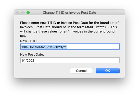
Task: Focus the New Till ID field
Action: (x=70, y=47)
